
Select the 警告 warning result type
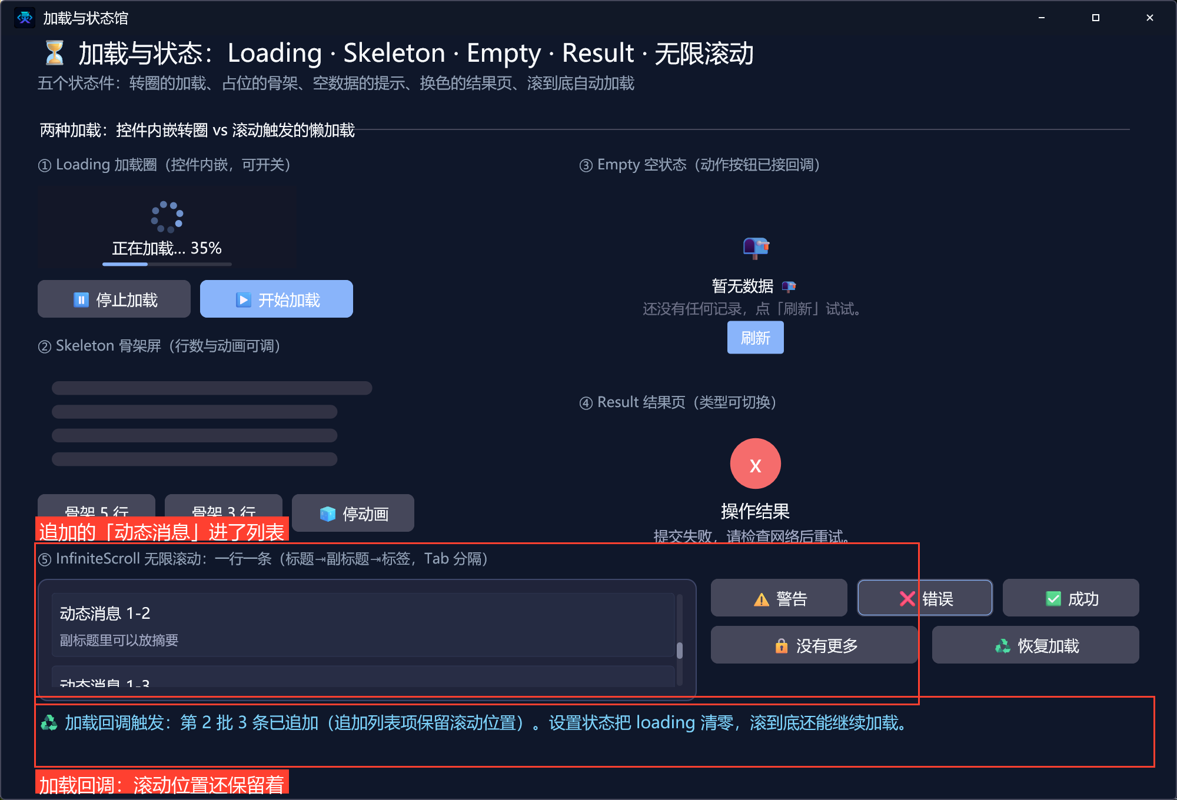pos(779,598)
